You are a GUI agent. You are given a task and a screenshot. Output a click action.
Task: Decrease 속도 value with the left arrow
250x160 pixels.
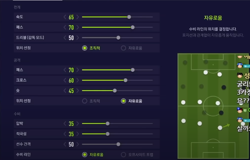pos(65,17)
